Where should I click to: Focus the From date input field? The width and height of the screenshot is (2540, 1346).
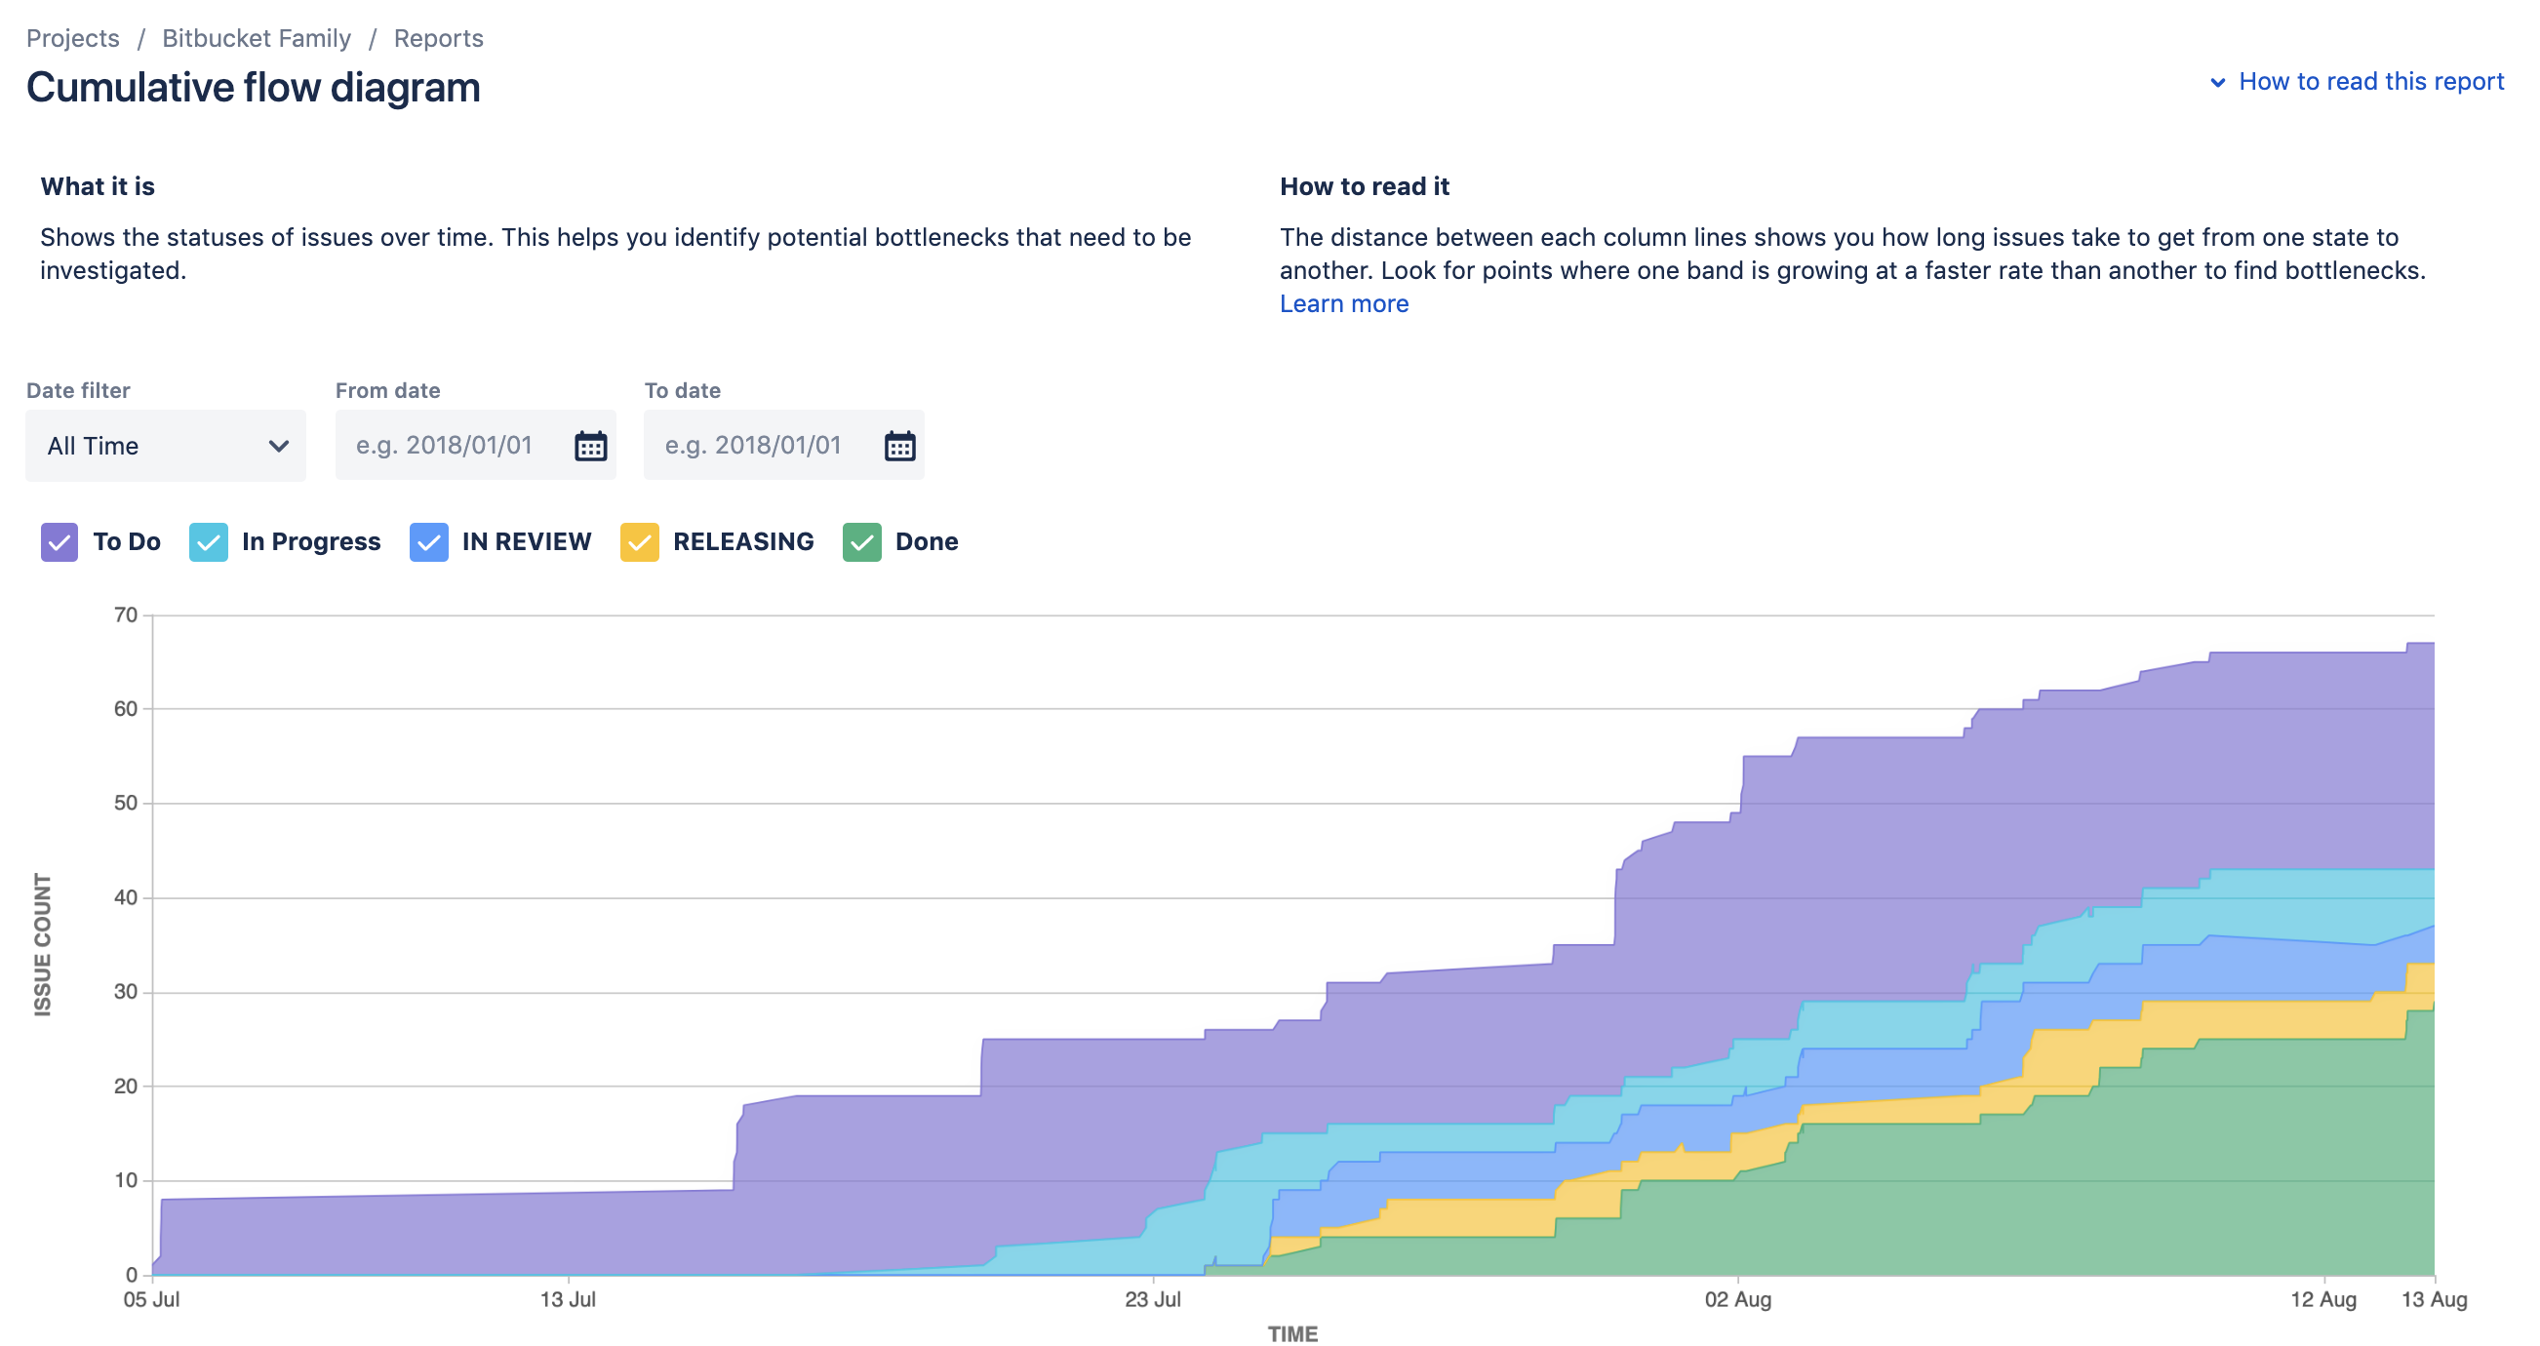(475, 446)
